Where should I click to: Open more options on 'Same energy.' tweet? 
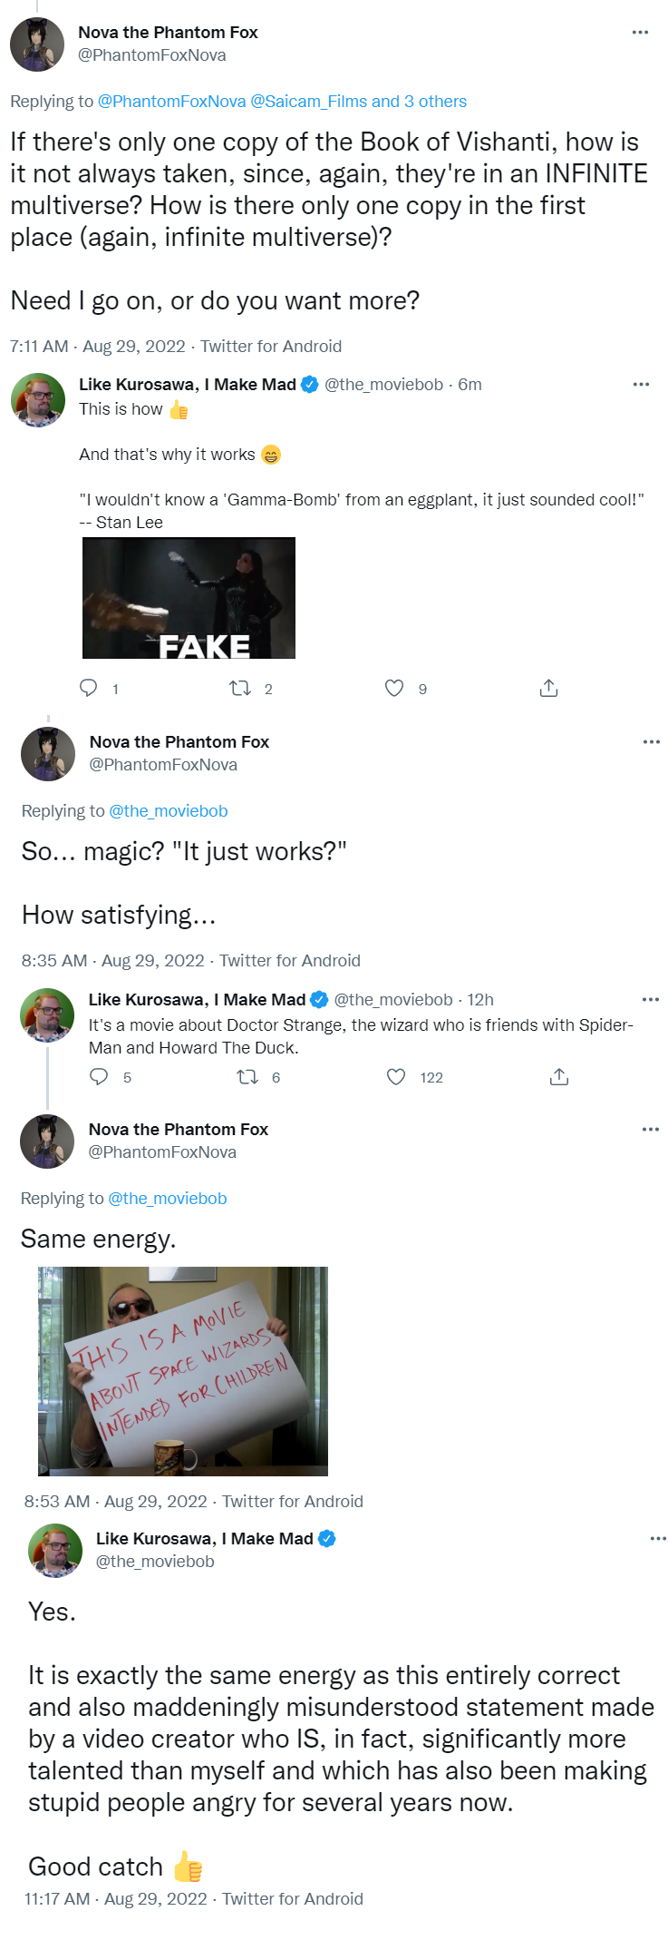point(650,1130)
